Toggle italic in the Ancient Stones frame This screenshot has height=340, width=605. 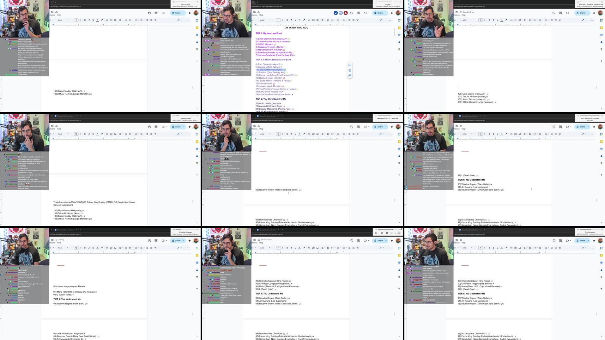click(x=89, y=134)
